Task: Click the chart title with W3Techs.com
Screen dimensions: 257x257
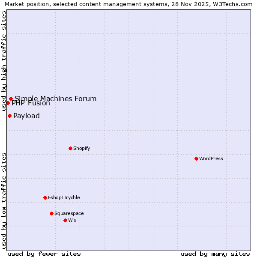Action: click(128, 4)
